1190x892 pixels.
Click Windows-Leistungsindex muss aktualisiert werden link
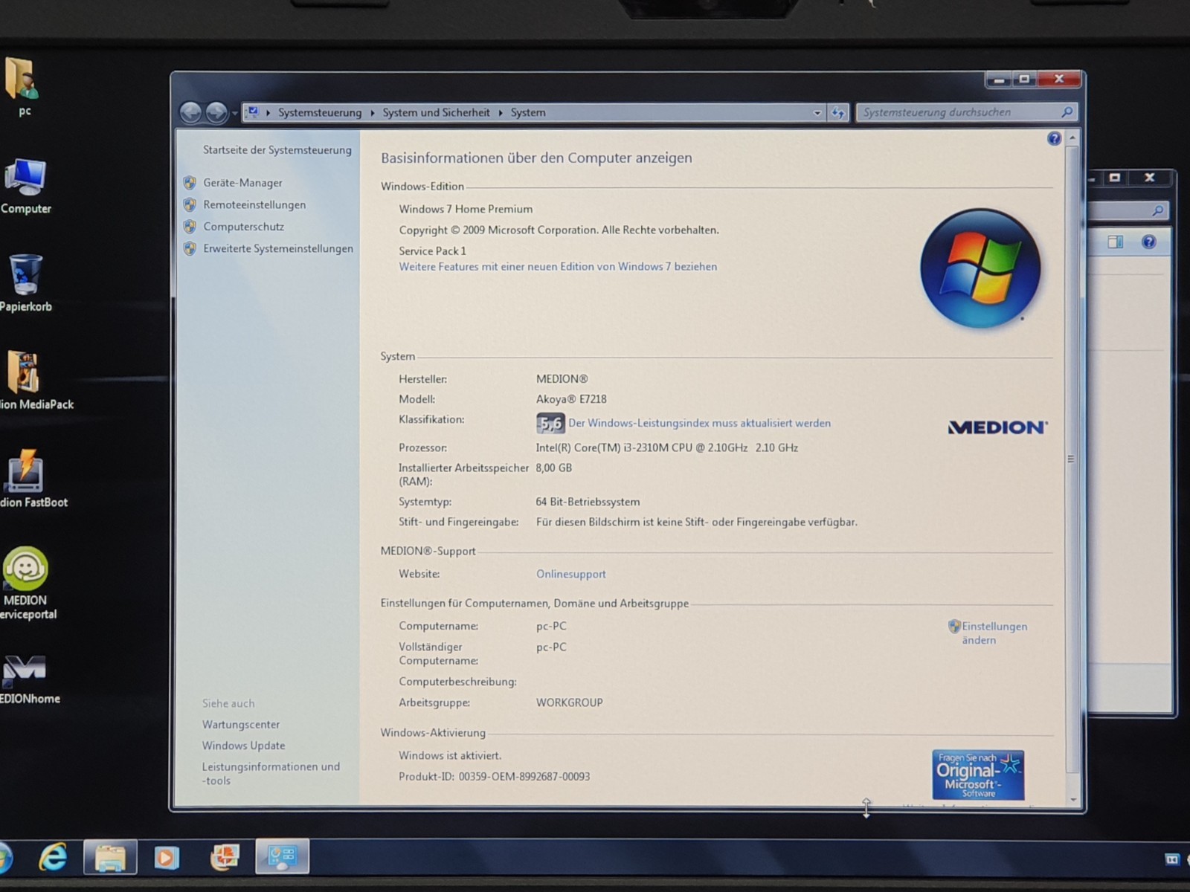coord(699,423)
